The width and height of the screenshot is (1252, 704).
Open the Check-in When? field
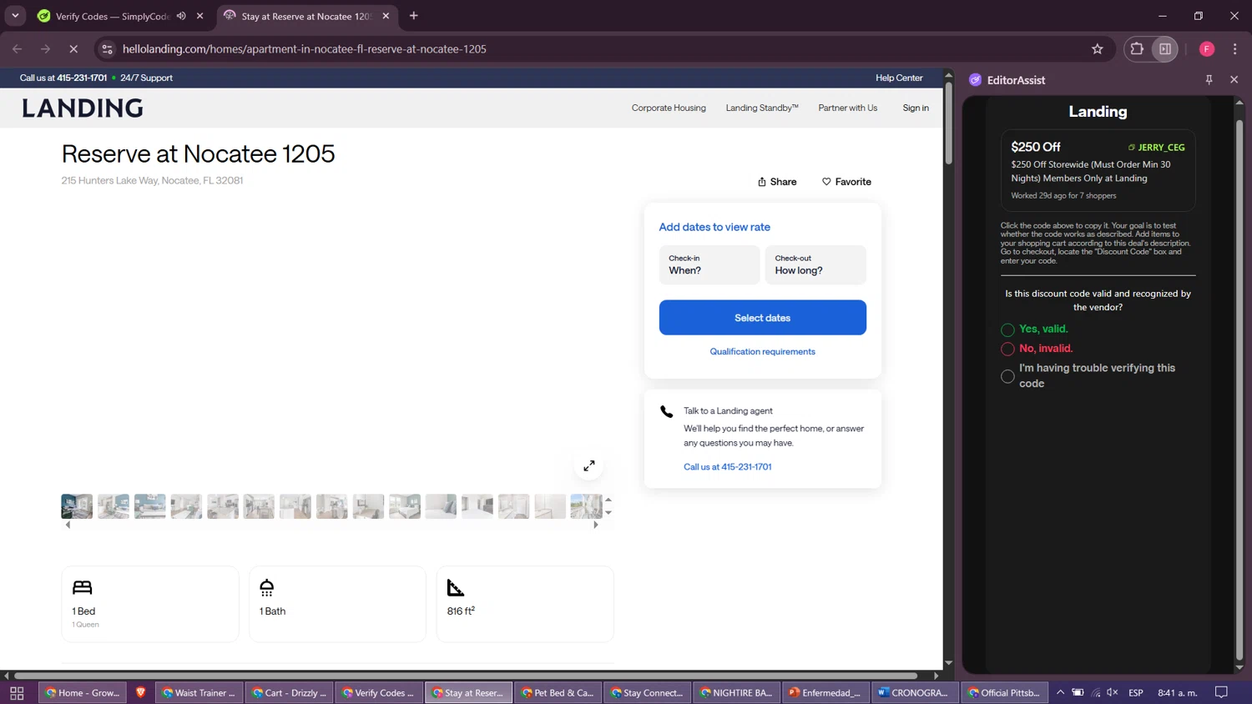(x=709, y=264)
